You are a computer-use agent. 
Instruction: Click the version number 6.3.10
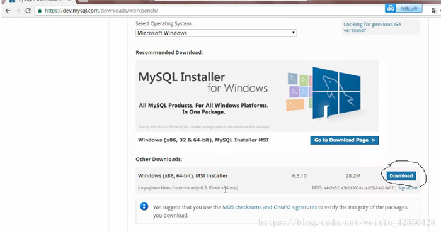tap(299, 175)
